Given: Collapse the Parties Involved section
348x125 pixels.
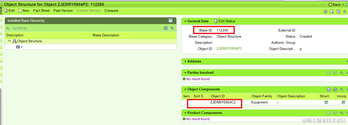Looking at the screenshot, I should [185, 73].
